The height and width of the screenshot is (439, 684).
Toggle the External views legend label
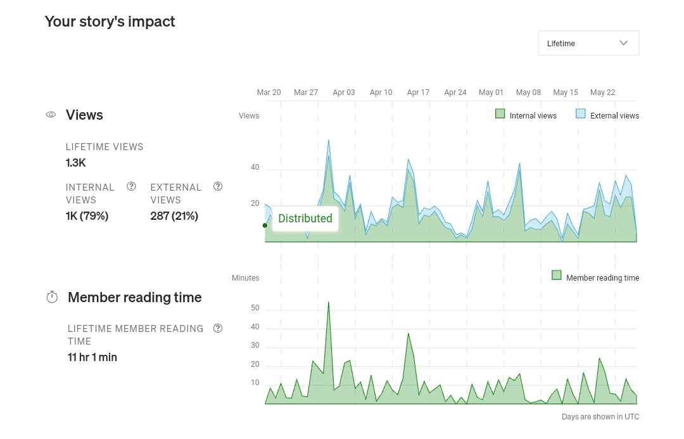coord(614,116)
